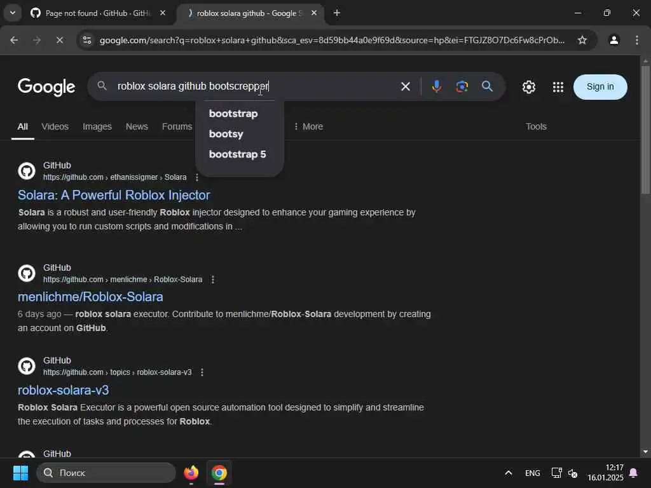Switch to the Forums results tab
The image size is (651, 488).
pyautogui.click(x=177, y=126)
